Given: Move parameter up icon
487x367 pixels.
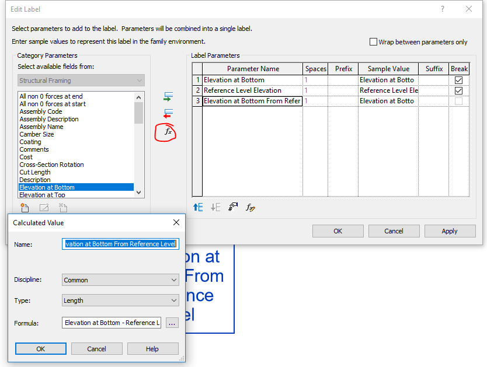Looking at the screenshot, I should [x=198, y=207].
